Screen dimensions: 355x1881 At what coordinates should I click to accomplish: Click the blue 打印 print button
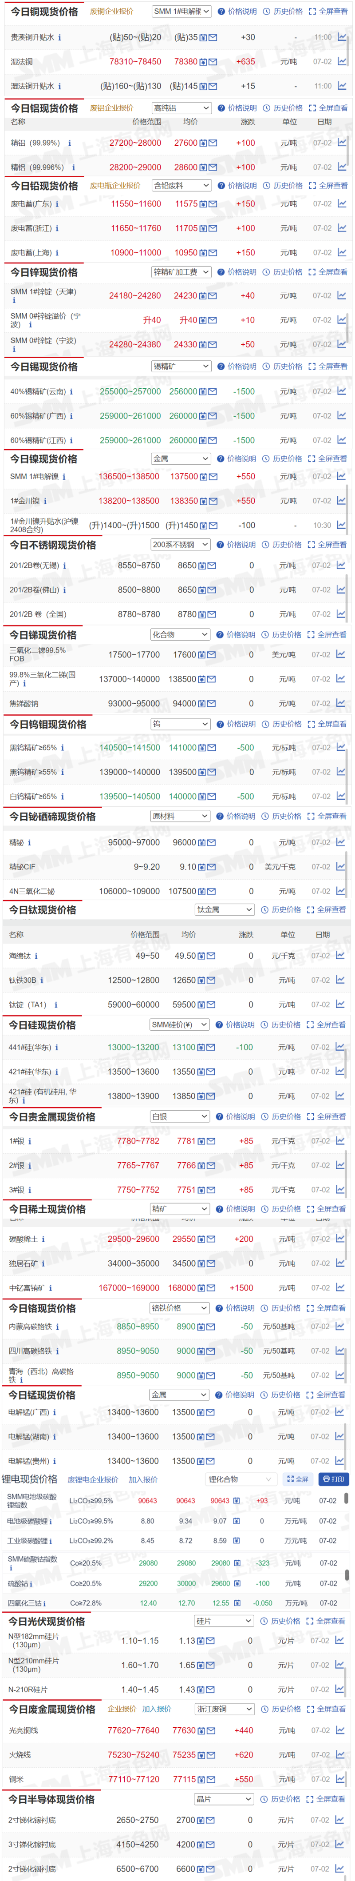coord(334,1478)
